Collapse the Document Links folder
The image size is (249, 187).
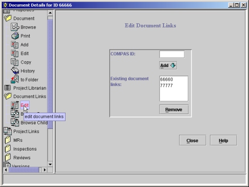point(8,96)
